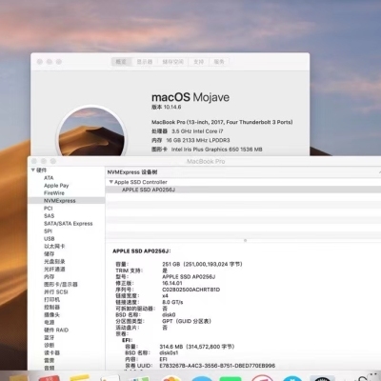
Task: Click the 3.5 GHz Intel Core i7 text
Action: coord(197,131)
